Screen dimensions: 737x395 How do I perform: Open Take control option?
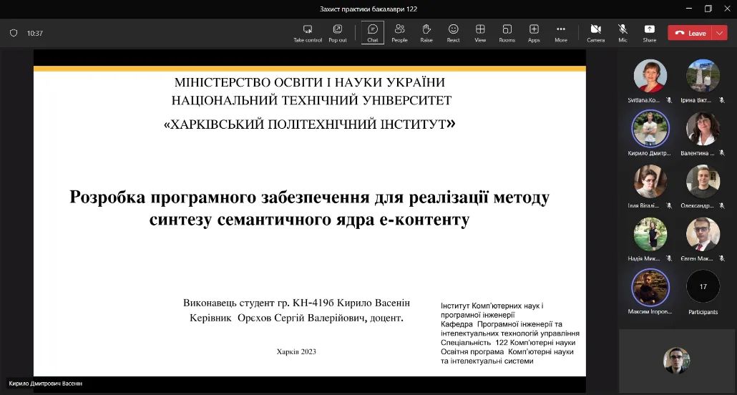(308, 33)
